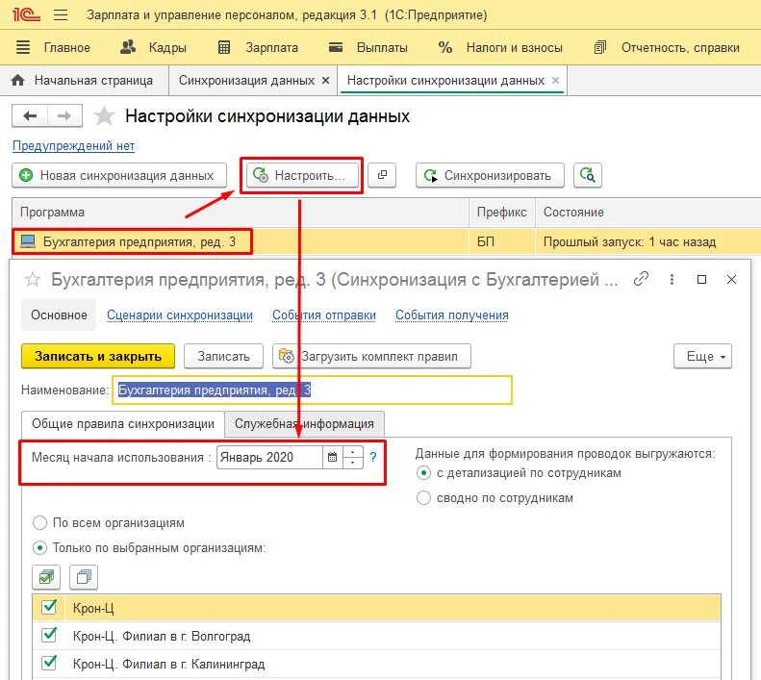Open the Отчетность, справки section
This screenshot has height=680, width=761.
click(680, 47)
